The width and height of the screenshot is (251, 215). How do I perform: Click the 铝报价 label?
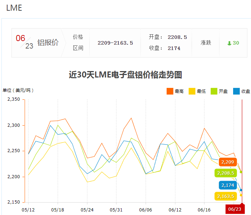coord(48,42)
